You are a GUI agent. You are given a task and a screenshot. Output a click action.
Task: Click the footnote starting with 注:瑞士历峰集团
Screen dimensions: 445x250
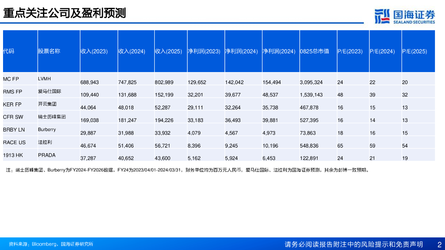tap(188, 170)
